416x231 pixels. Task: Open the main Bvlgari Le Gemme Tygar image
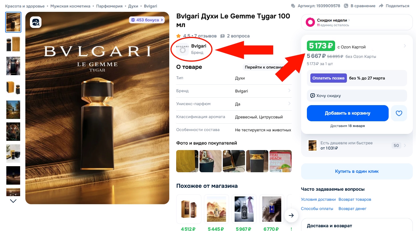click(x=97, y=108)
